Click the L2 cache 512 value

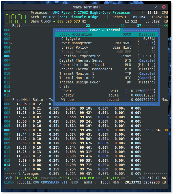click(134, 21)
